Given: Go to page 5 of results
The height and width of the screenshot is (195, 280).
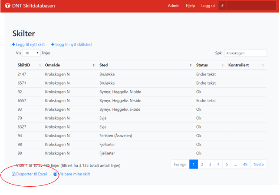Looking at the screenshot, I should pos(227,164).
